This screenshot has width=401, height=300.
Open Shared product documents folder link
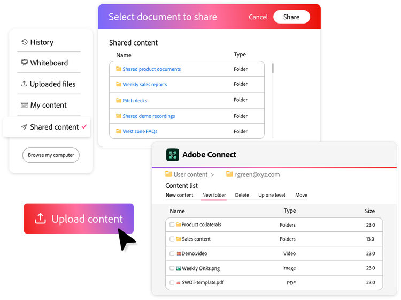point(152,69)
